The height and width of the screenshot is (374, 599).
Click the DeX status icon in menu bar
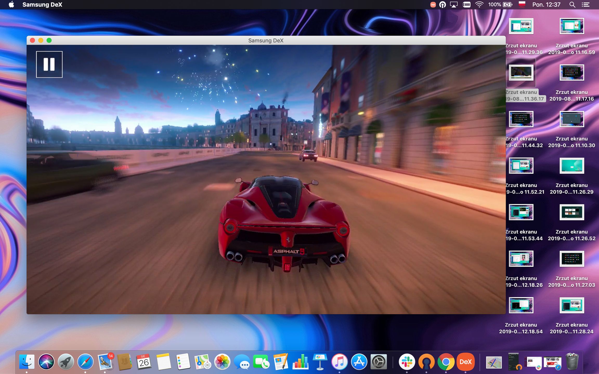pyautogui.click(x=433, y=5)
